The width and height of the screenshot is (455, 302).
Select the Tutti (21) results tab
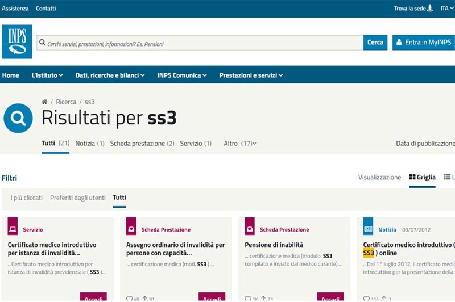(x=55, y=143)
